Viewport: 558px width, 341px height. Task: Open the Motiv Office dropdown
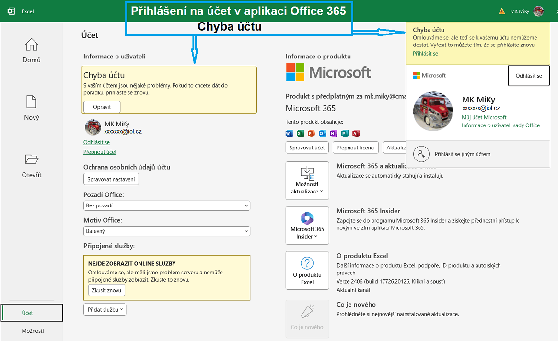point(166,231)
